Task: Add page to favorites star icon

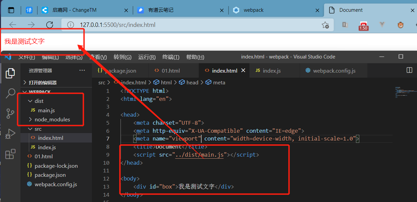Action: coord(325,25)
